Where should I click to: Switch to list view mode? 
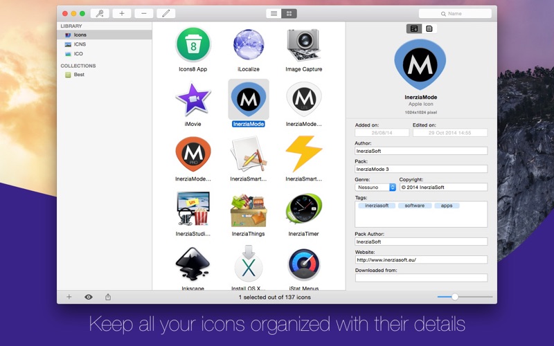274,13
